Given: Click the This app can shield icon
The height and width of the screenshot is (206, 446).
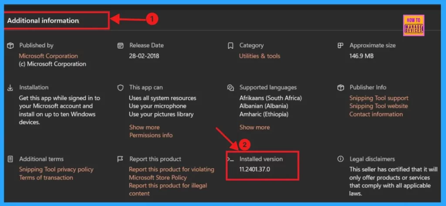Looking at the screenshot, I should (121, 88).
